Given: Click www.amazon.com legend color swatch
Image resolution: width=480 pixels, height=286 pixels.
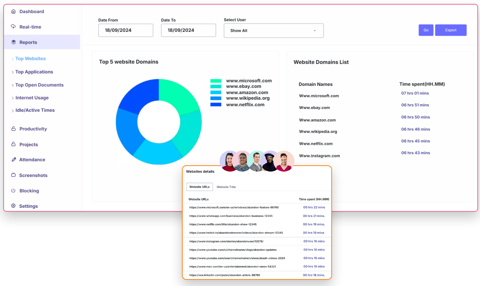Looking at the screenshot, I should tap(216, 93).
